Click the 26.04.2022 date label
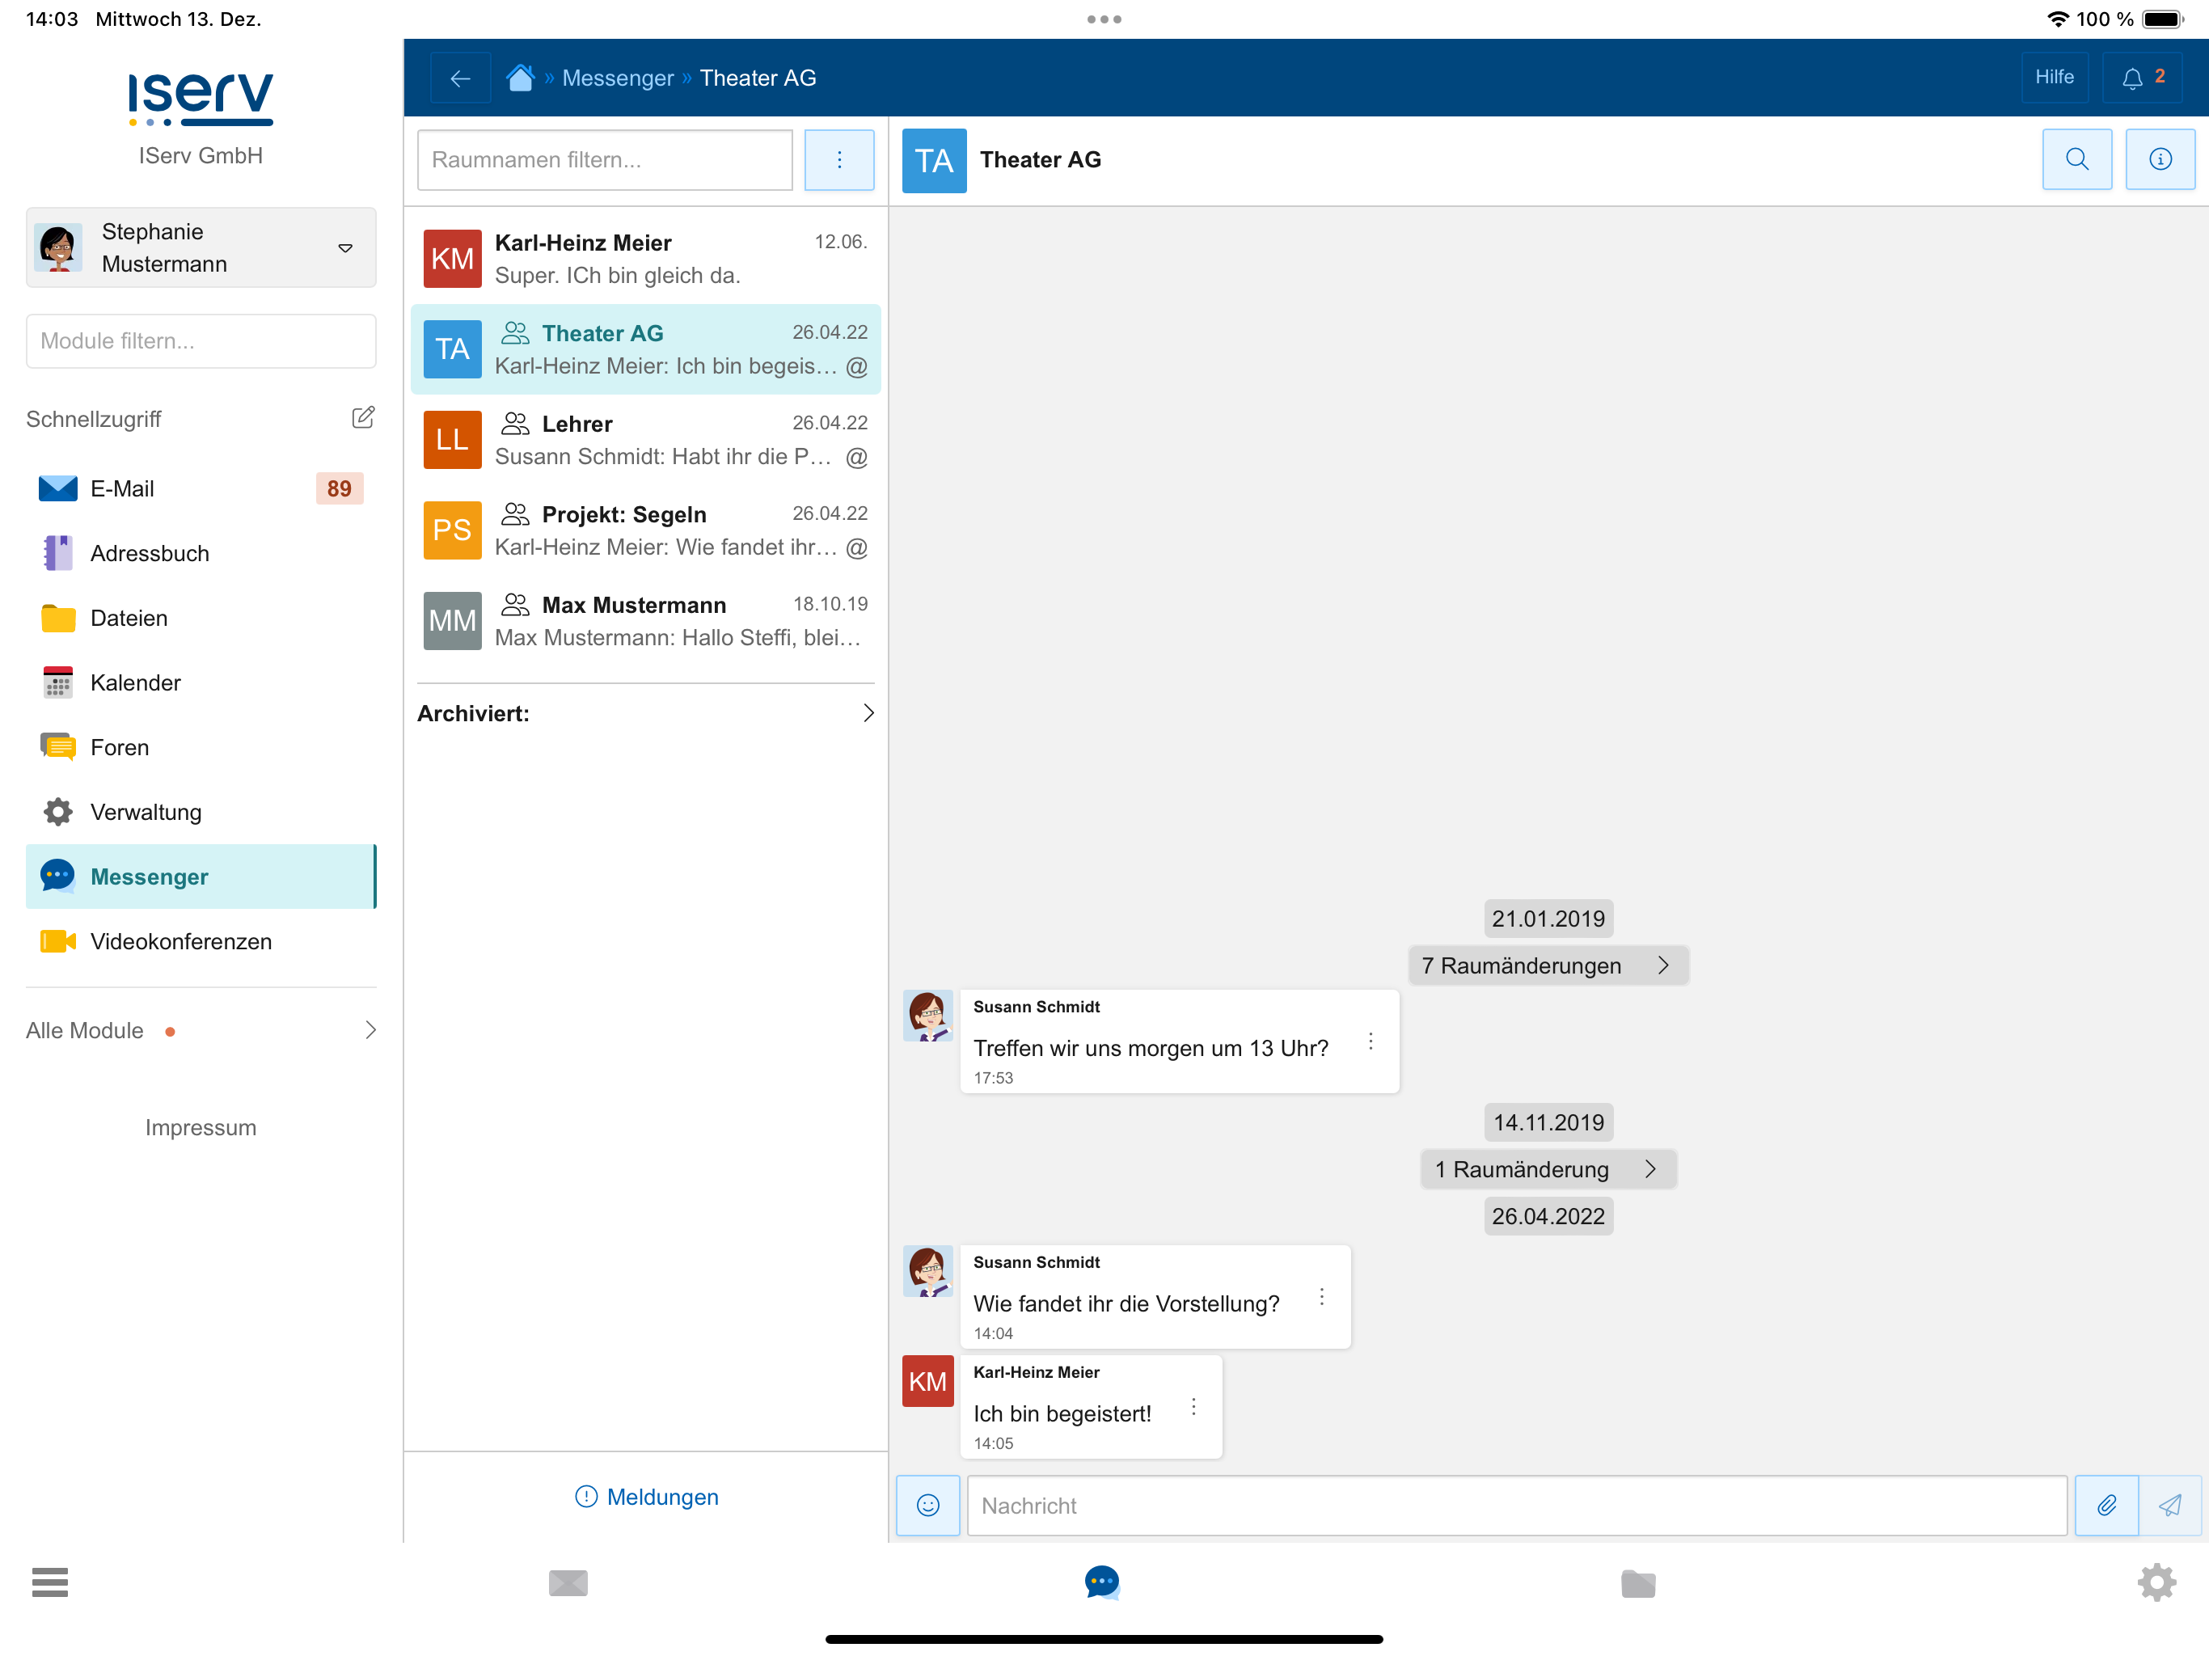The image size is (2209, 1656). (x=1548, y=1217)
